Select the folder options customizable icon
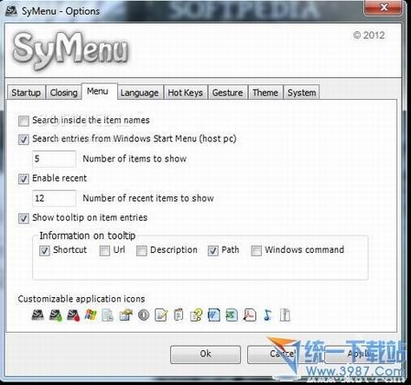 tap(125, 315)
